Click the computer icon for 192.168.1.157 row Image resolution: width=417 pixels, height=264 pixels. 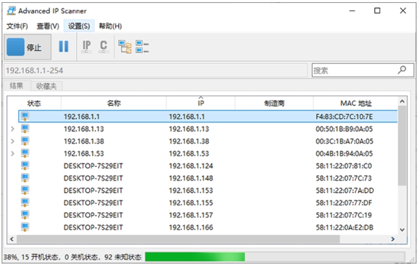[x=25, y=214]
